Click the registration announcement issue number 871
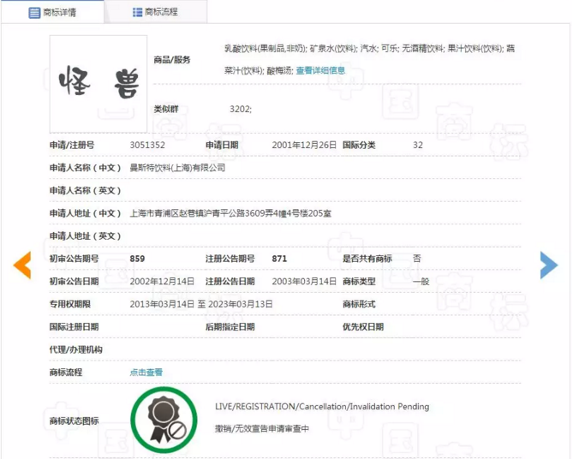The height and width of the screenshot is (459, 573). [279, 259]
